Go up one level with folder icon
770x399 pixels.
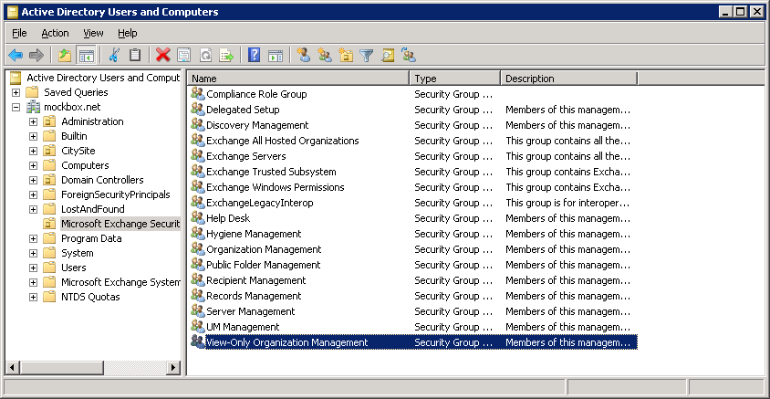(65, 55)
